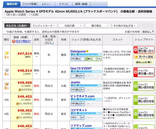156x129 pixels.
Task: Click Dshopone's 代引 payment icon
Action: coord(73,59)
